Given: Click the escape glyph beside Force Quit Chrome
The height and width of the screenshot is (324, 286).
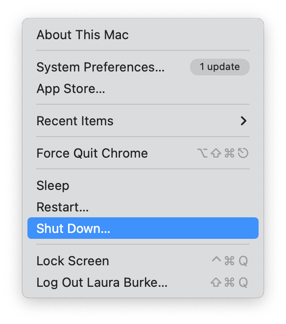Looking at the screenshot, I should tap(243, 153).
